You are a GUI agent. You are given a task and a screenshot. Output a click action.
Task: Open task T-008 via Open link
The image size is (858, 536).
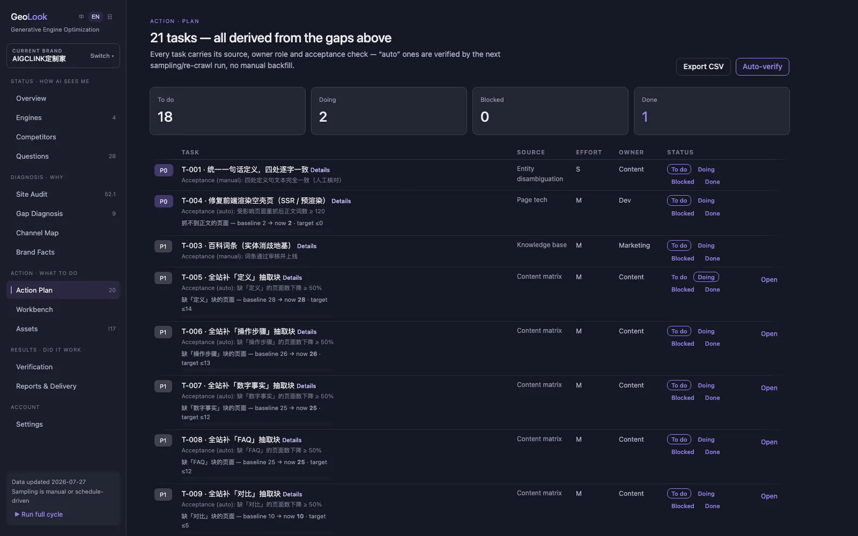[x=769, y=442]
